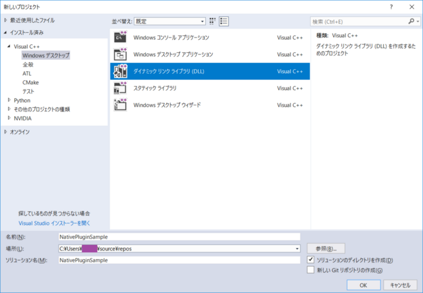This screenshot has height=293, width=423.
Task: Select the スタティック ライブラリ template name
Action: [x=155, y=88]
